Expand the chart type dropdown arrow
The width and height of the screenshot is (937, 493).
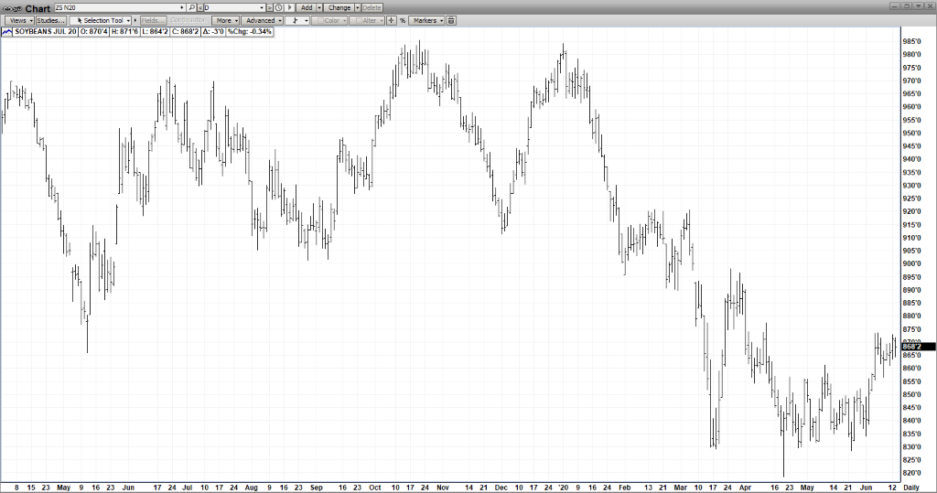click(x=306, y=20)
